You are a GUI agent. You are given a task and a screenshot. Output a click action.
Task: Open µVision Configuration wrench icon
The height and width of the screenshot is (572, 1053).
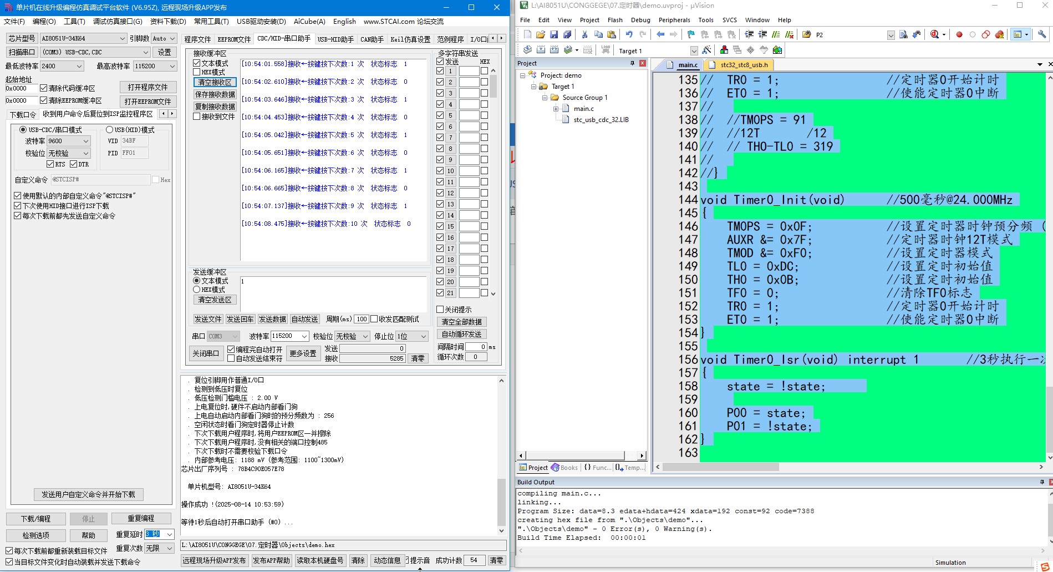[x=1042, y=34]
